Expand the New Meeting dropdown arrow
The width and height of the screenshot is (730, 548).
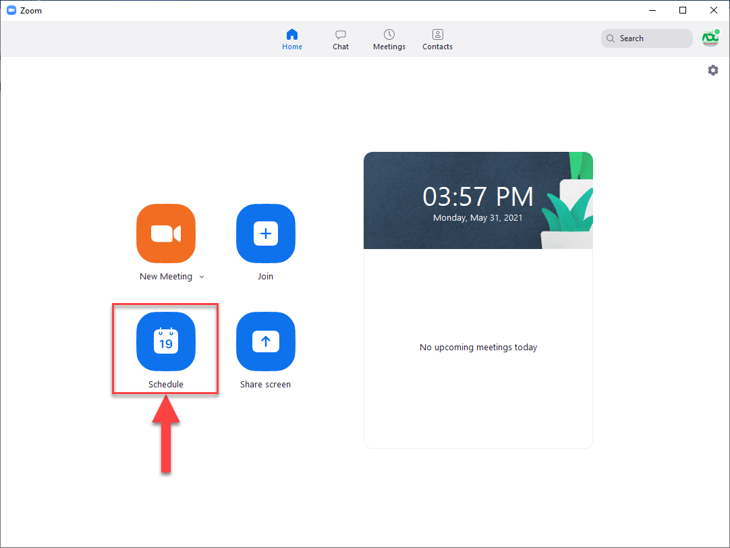[202, 277]
